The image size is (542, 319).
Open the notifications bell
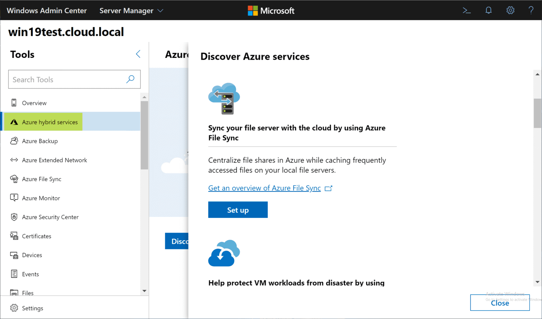click(488, 10)
